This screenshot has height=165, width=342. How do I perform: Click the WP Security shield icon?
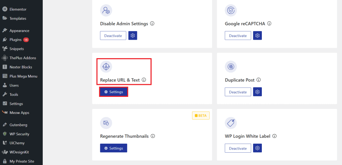click(x=5, y=134)
